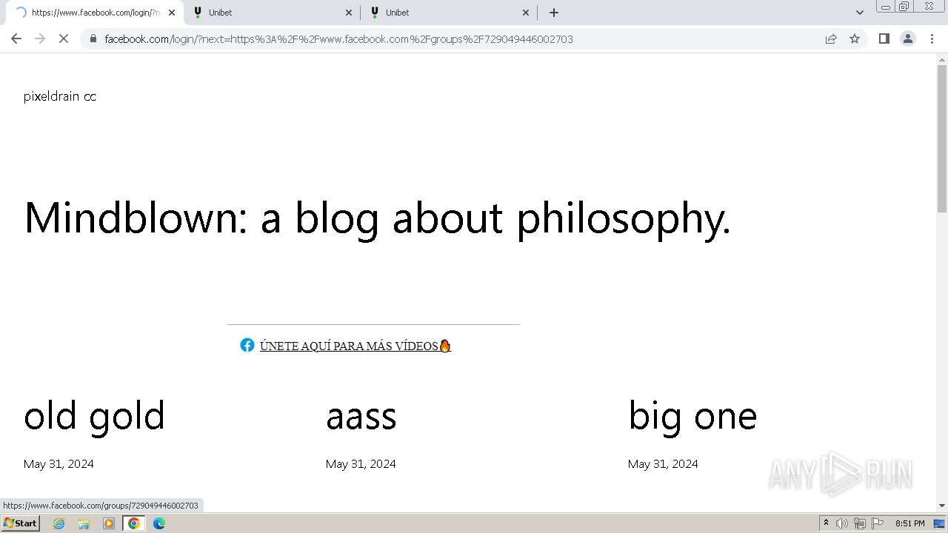Close the second Unibet tab
This screenshot has height=533, width=948.
[526, 13]
